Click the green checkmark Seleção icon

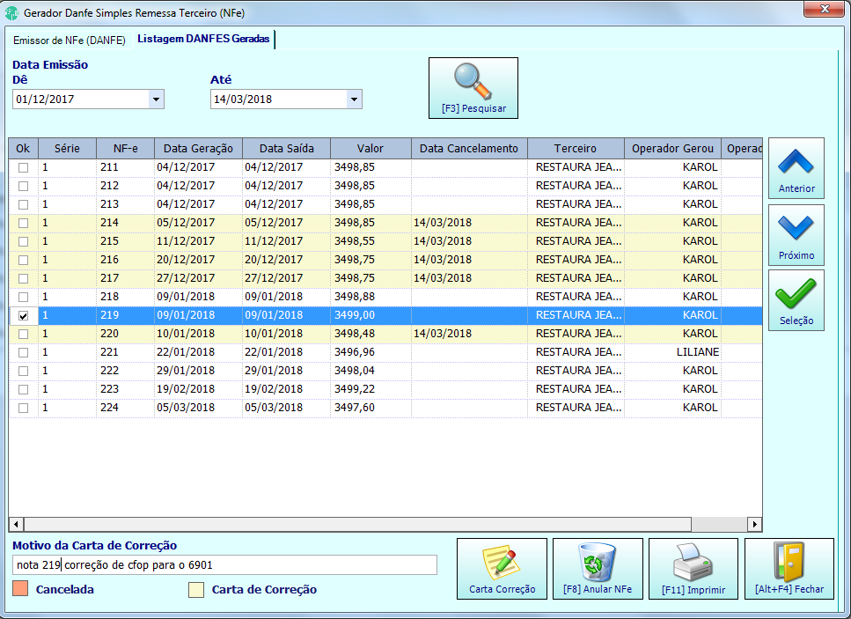(x=796, y=294)
